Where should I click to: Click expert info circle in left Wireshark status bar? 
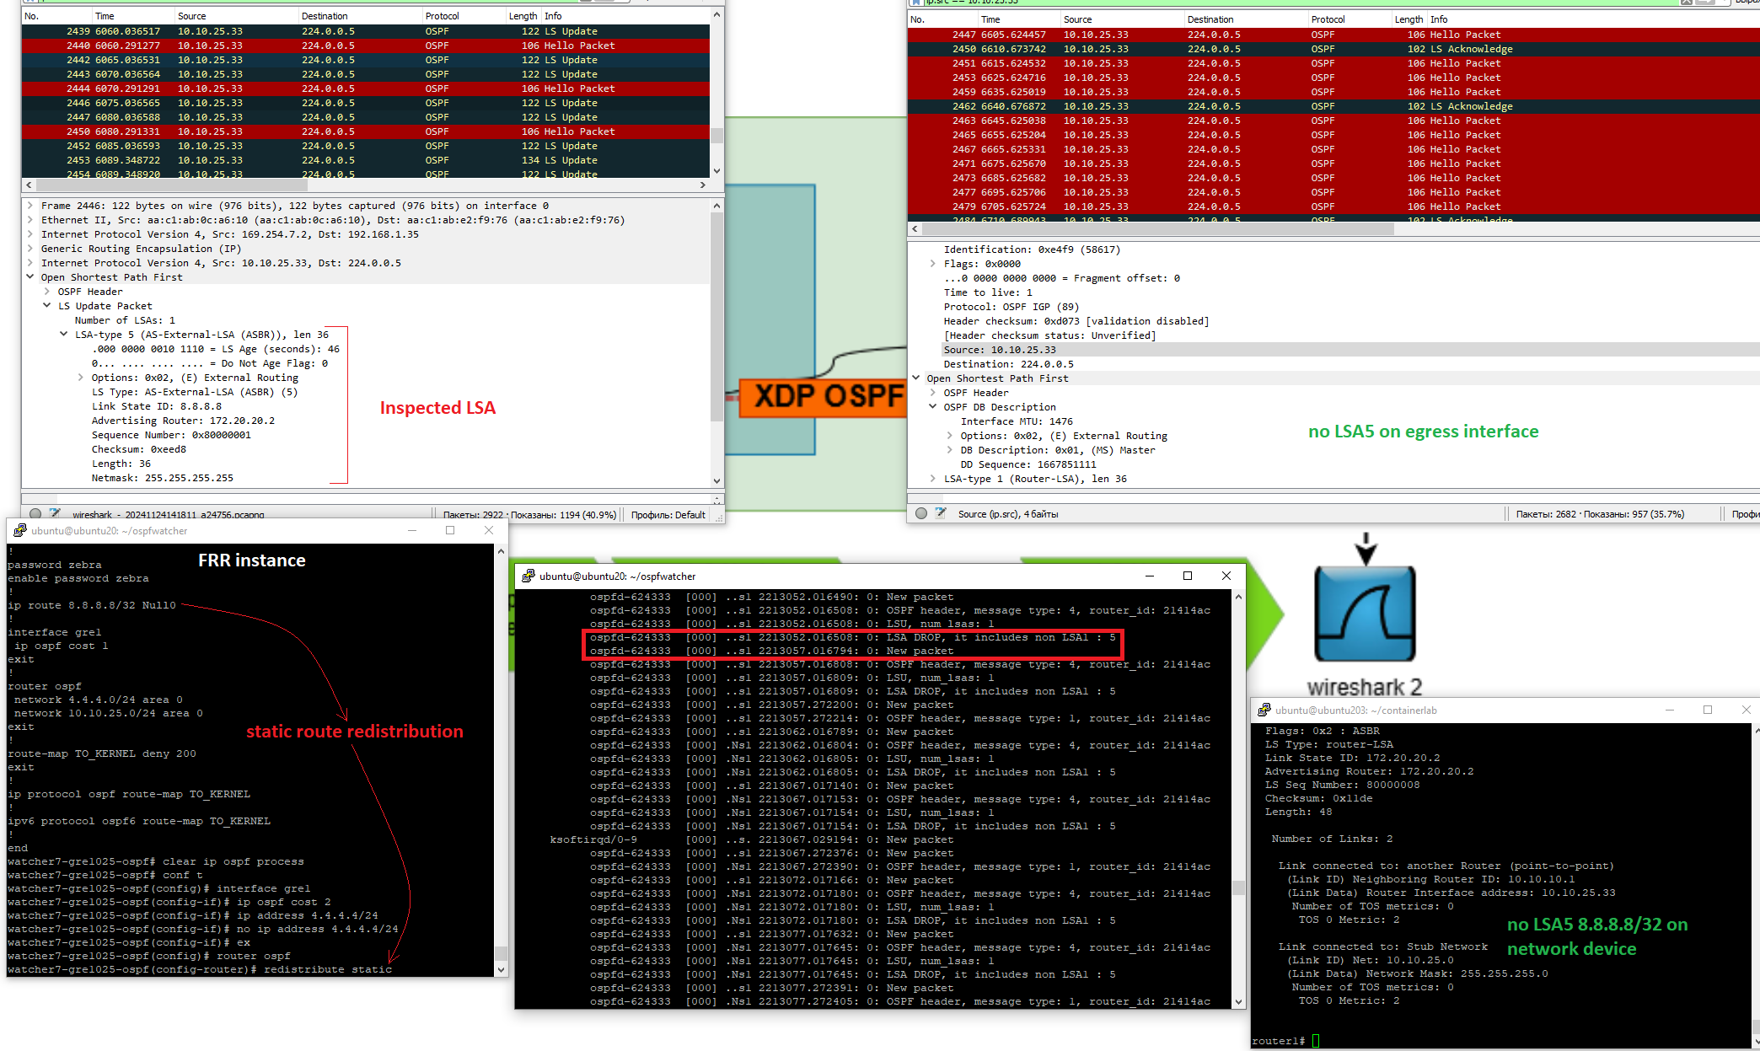click(x=35, y=513)
